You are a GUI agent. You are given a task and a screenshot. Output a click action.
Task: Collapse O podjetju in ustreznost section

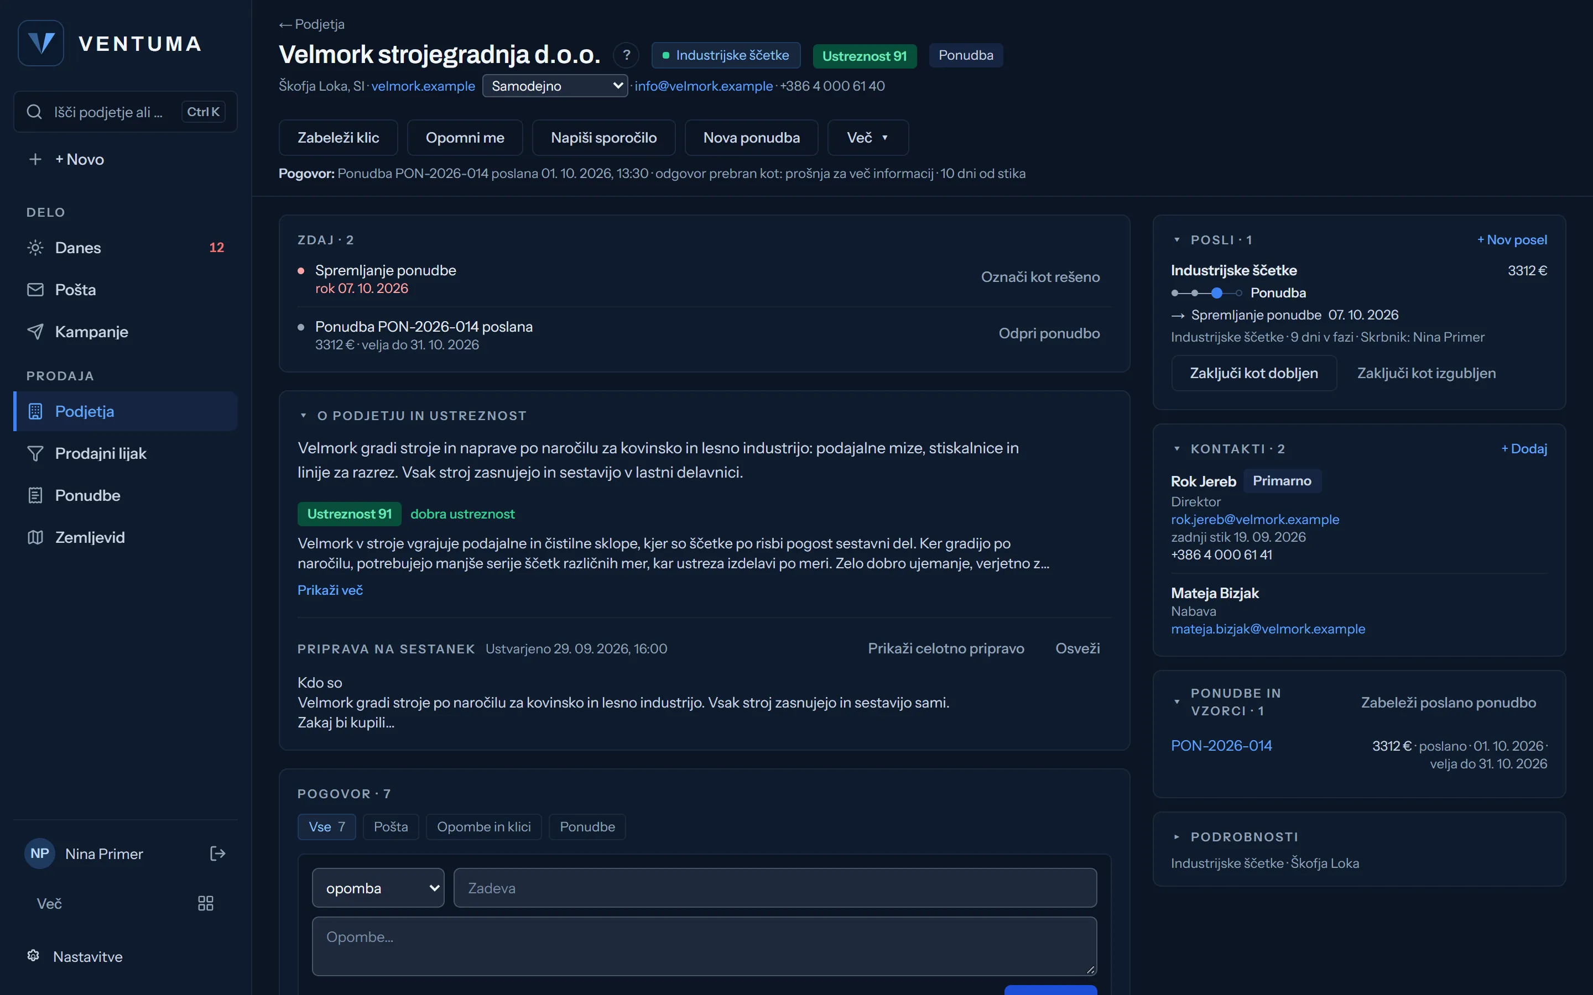pyautogui.click(x=304, y=416)
